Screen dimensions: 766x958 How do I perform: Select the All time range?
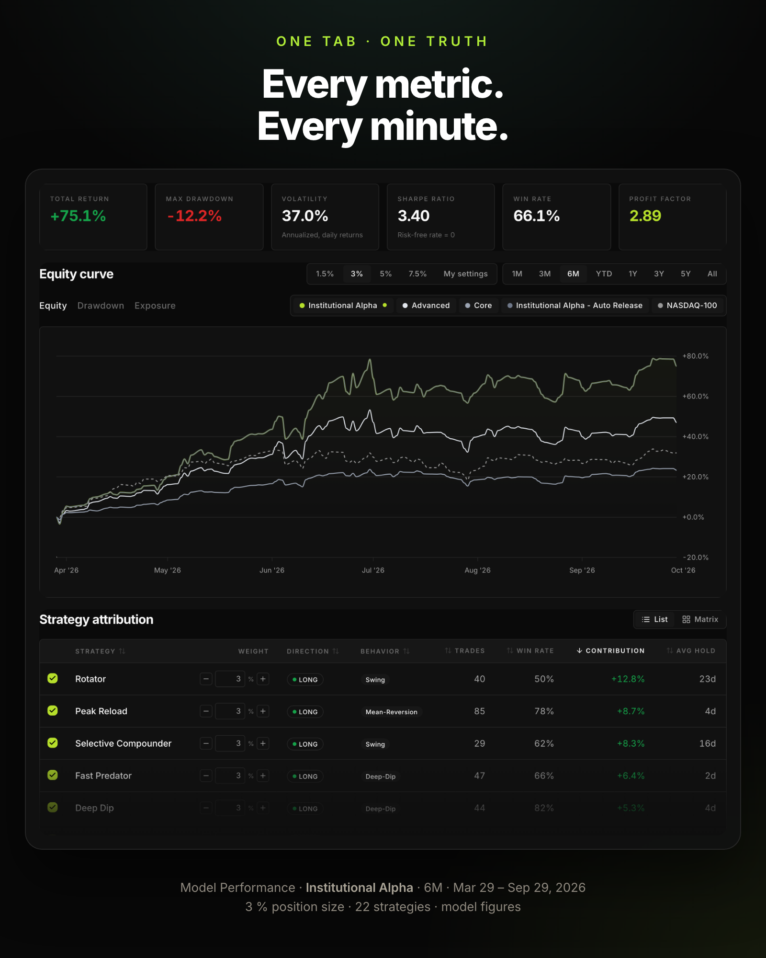coord(712,274)
